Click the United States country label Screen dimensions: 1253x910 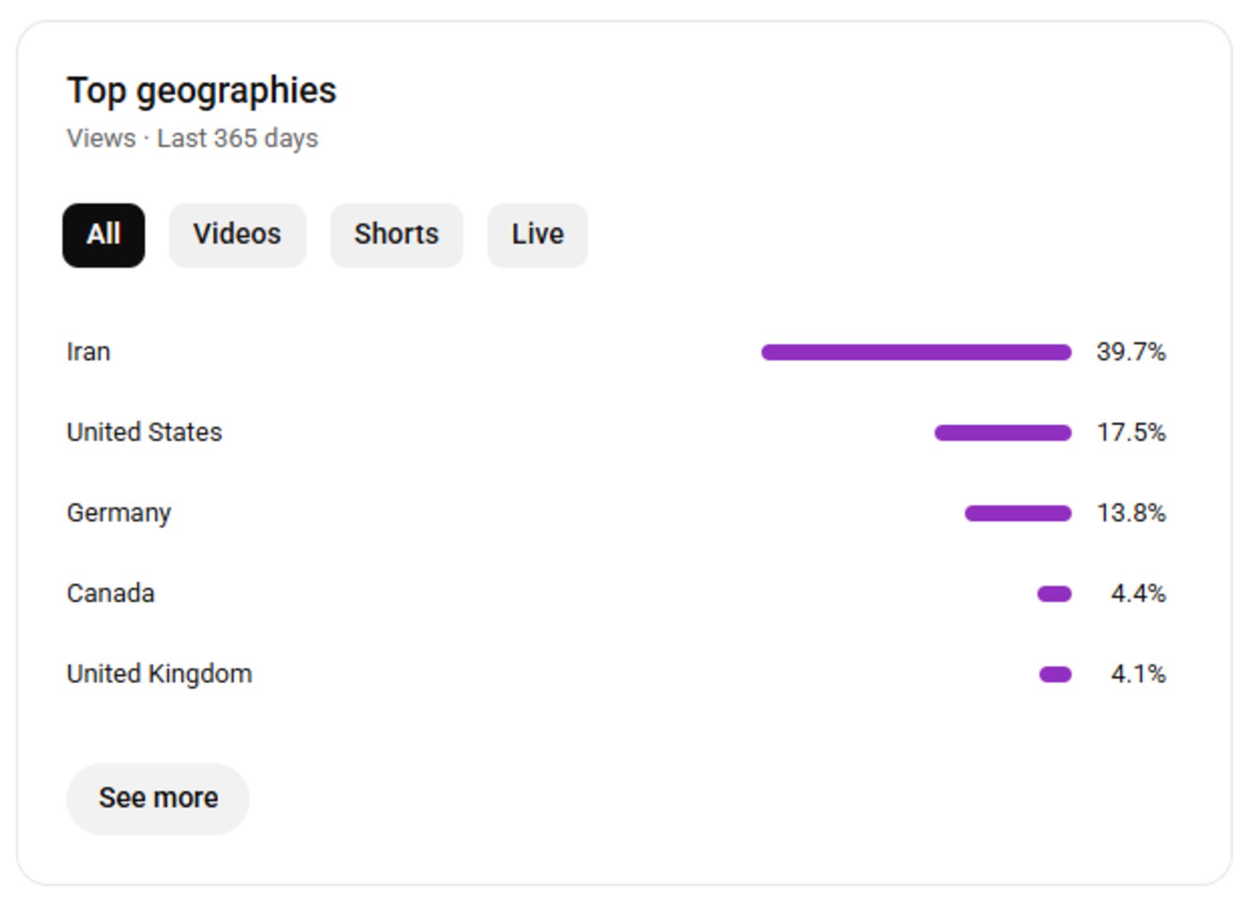(144, 432)
